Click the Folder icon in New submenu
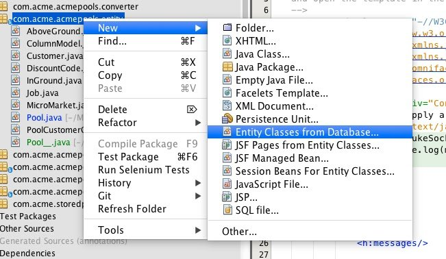This screenshot has height=259, width=446. point(227,27)
